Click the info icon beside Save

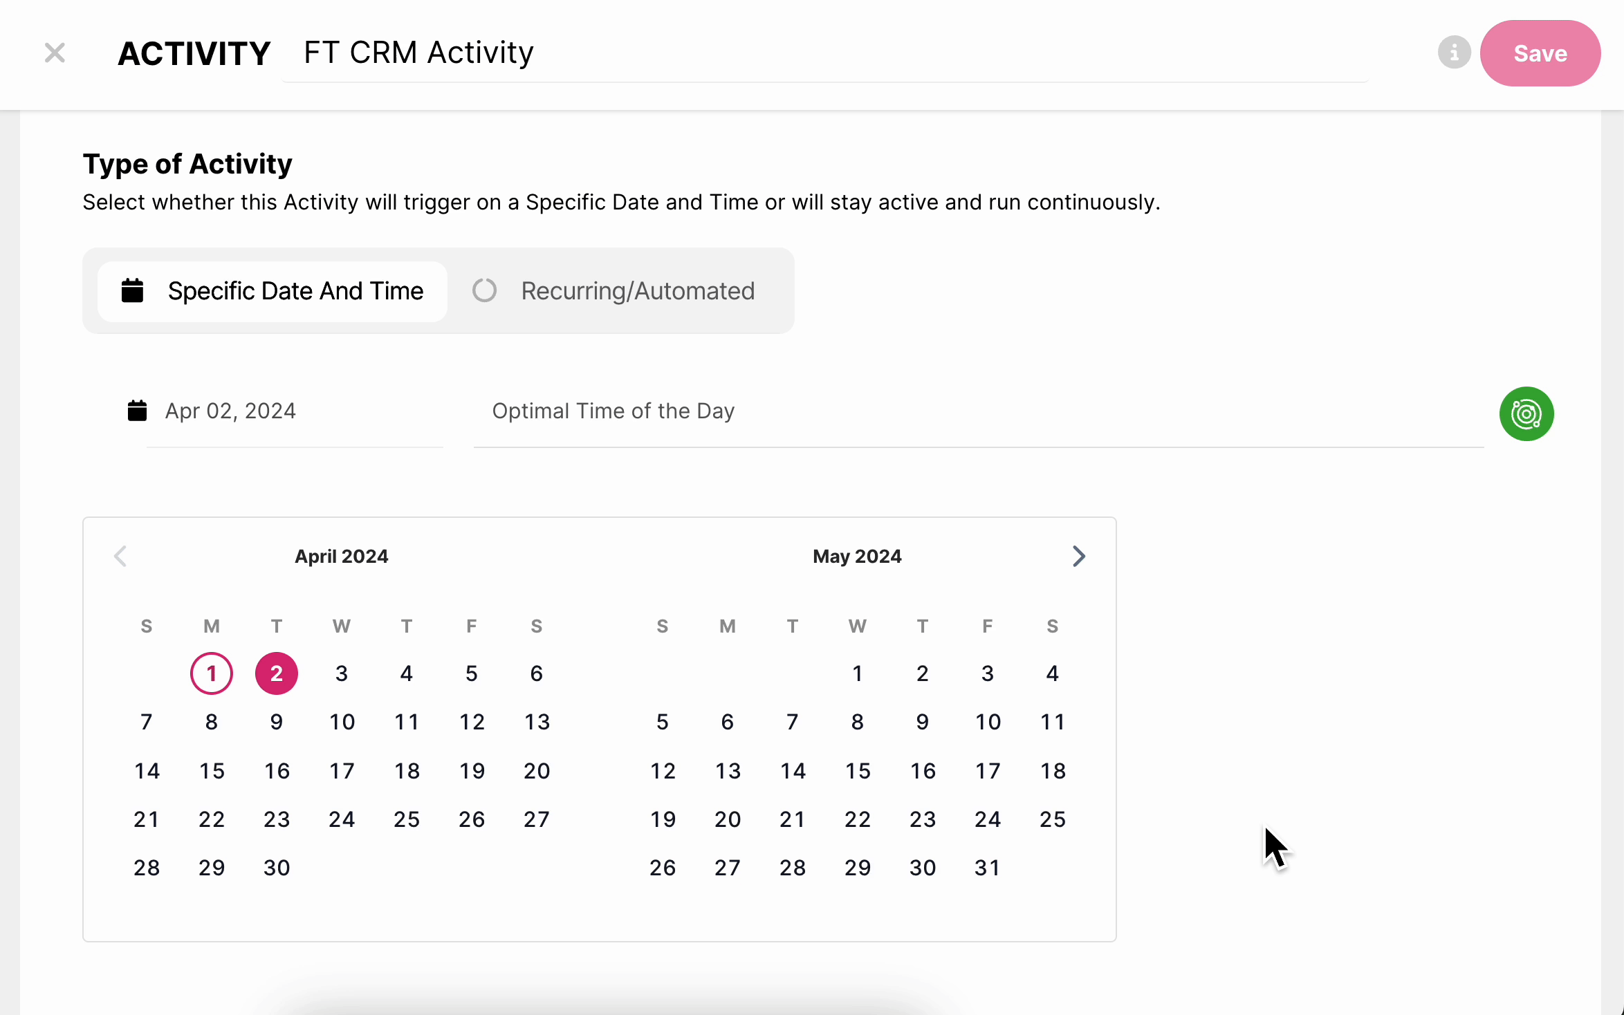[x=1454, y=53]
